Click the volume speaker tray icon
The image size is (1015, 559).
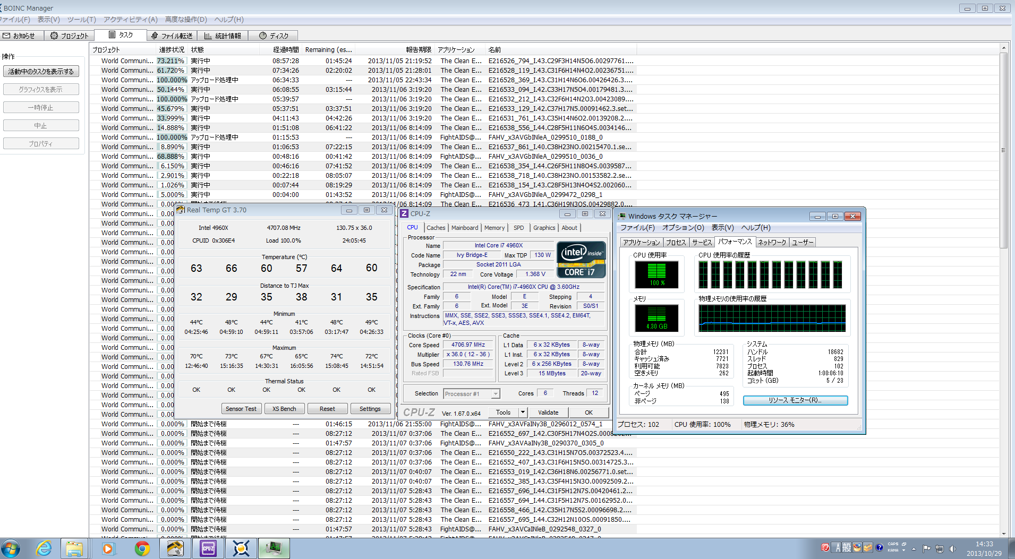[x=952, y=549]
